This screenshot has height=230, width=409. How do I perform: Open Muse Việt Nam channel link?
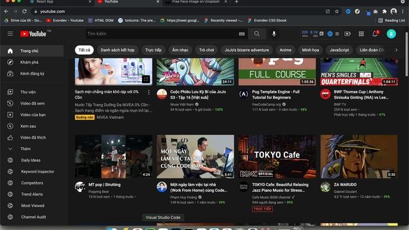182,104
